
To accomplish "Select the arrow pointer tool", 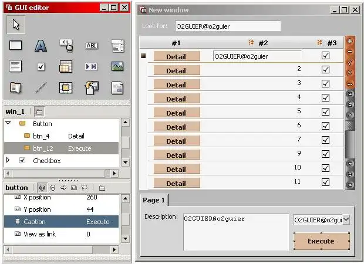I will tap(16, 25).
